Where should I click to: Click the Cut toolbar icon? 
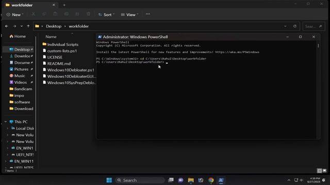[33, 14]
